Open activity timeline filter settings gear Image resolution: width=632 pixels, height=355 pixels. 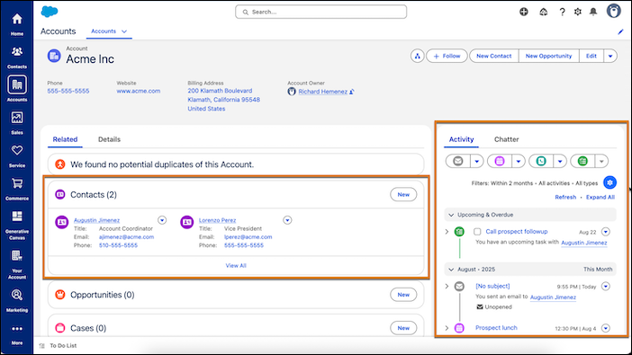[609, 182]
